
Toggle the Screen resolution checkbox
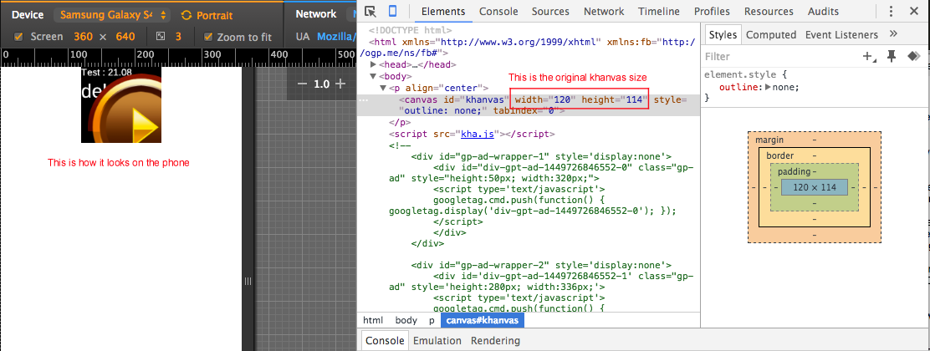(18, 37)
